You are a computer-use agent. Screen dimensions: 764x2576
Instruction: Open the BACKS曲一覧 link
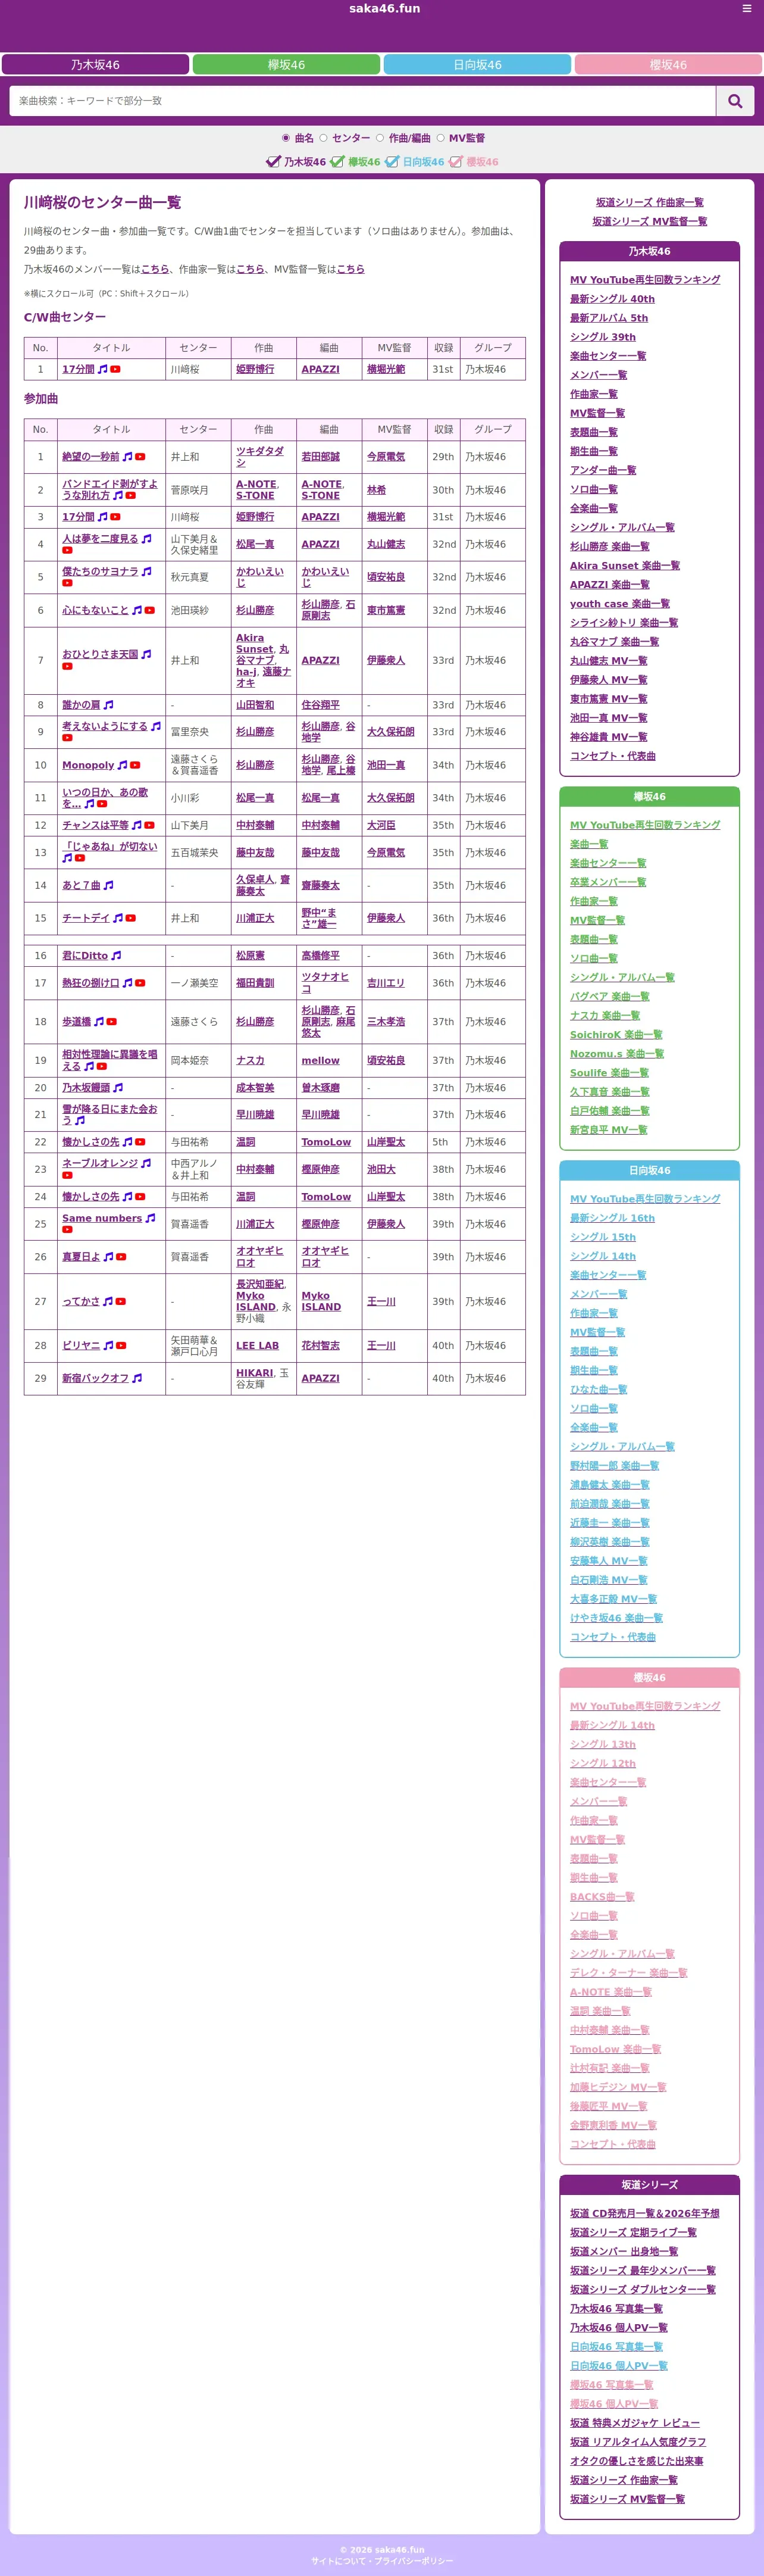602,1897
